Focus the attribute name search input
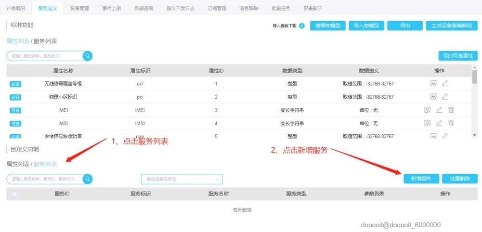Screen dimensions: 482x232 point(45,56)
